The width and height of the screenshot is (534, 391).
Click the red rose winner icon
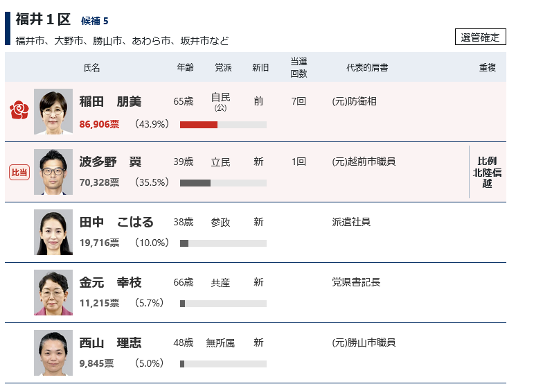19,111
